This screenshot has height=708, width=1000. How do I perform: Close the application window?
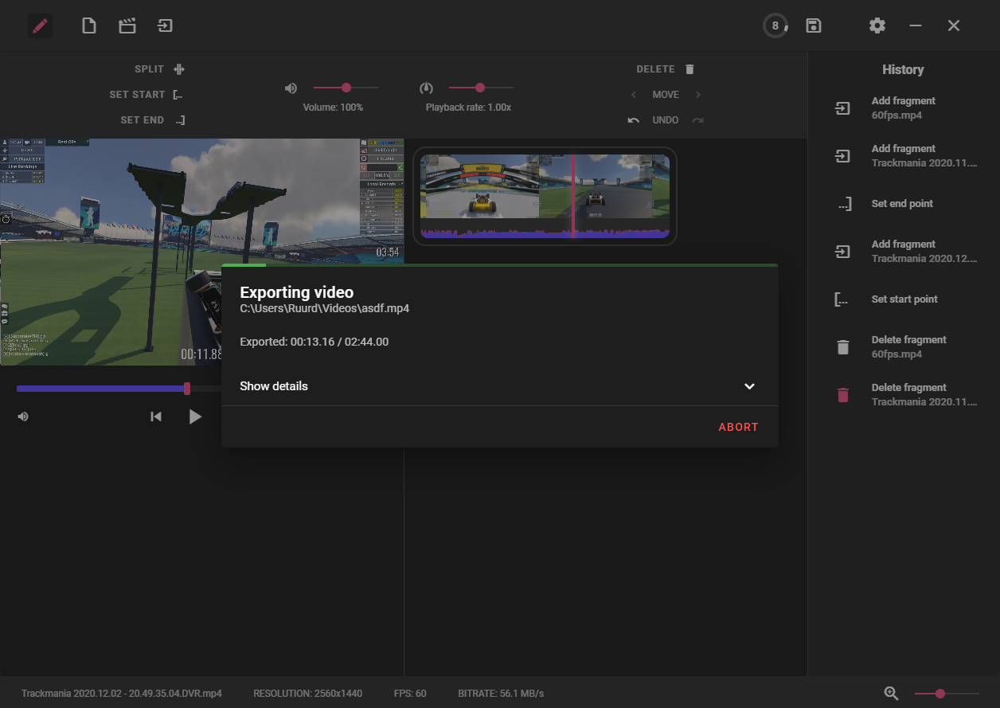(954, 25)
